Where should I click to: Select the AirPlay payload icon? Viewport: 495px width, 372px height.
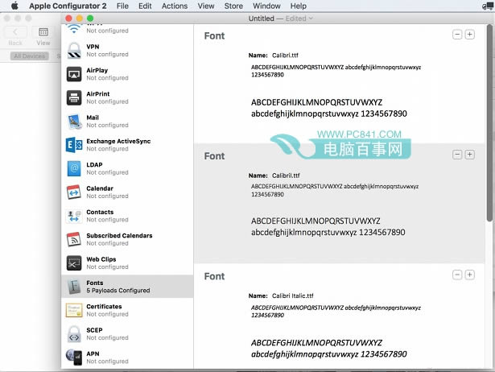point(74,74)
